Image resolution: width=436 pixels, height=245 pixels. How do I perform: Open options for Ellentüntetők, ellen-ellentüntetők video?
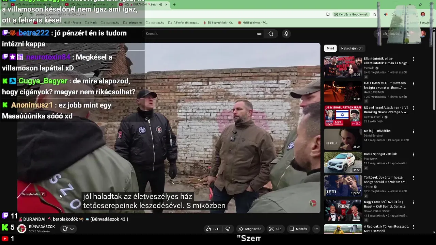(414, 59)
